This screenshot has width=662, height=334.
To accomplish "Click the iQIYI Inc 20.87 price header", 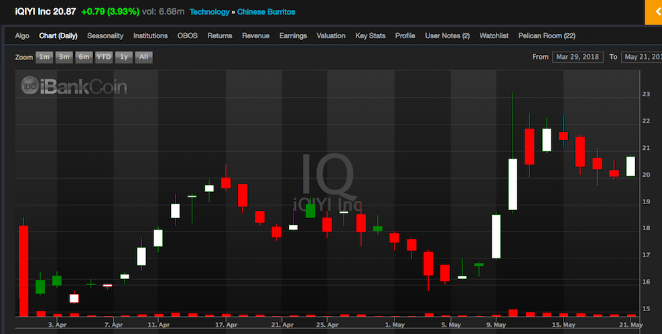I will (x=45, y=12).
